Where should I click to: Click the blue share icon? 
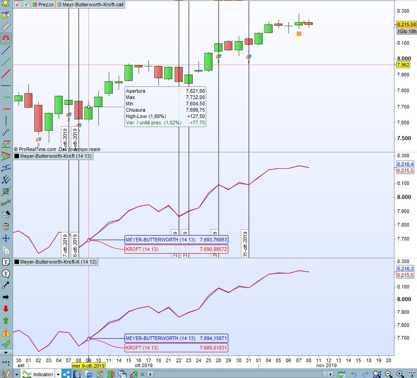[x=66, y=374]
